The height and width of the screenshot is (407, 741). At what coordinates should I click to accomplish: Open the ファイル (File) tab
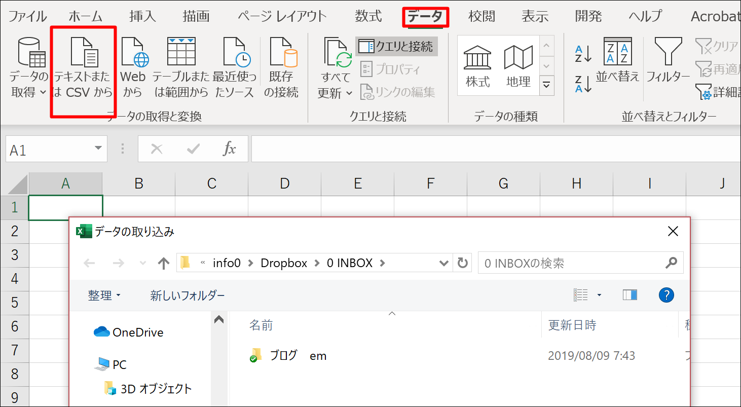(27, 16)
